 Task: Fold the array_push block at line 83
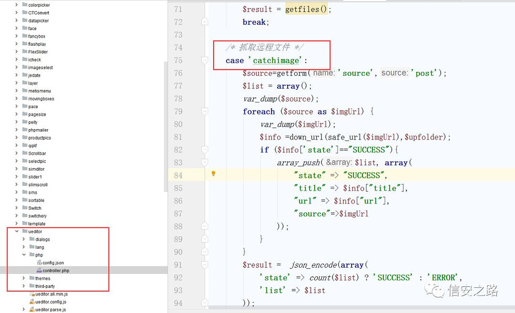click(x=205, y=163)
